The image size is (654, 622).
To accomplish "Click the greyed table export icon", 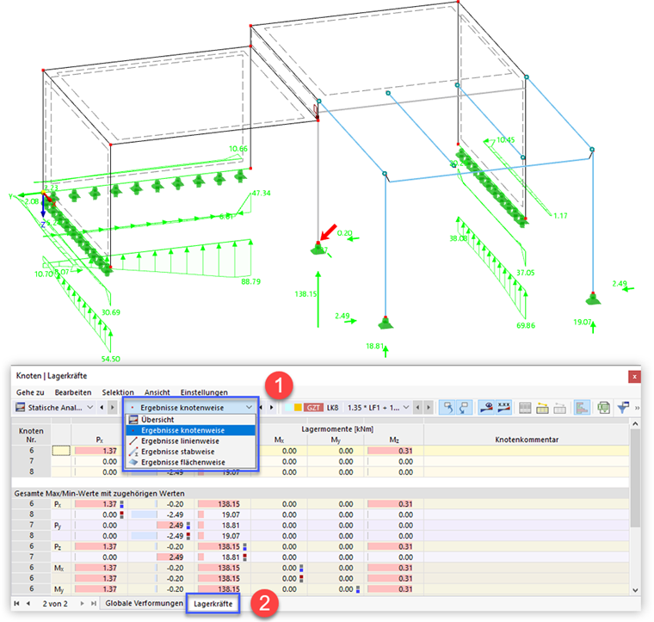I will click(559, 408).
